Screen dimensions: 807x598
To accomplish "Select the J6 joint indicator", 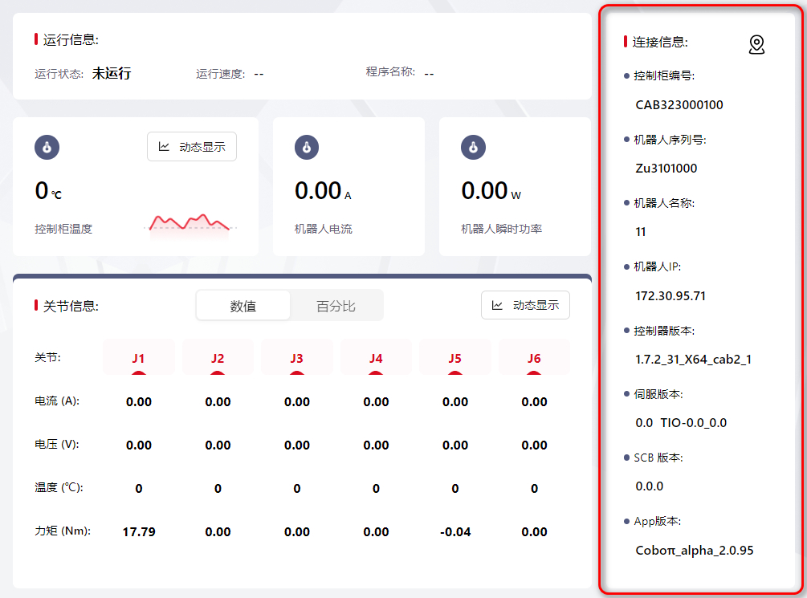I will pyautogui.click(x=534, y=358).
